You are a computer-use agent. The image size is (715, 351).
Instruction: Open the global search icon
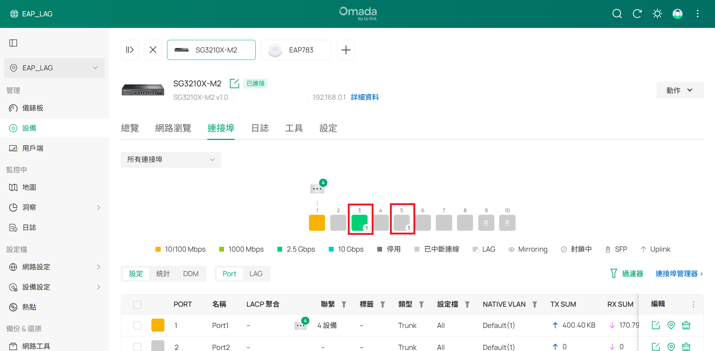617,14
